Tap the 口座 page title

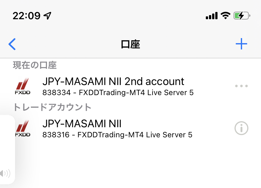click(130, 44)
